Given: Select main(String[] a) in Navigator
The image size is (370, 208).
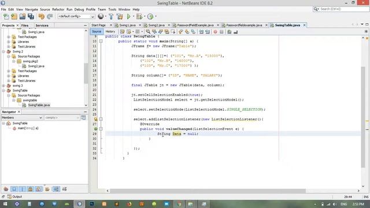Looking at the screenshot, I should pyautogui.click(x=28, y=128).
